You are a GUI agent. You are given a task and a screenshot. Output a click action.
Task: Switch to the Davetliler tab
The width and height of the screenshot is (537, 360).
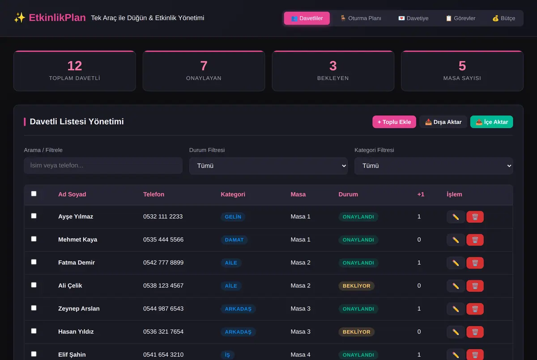(307, 18)
